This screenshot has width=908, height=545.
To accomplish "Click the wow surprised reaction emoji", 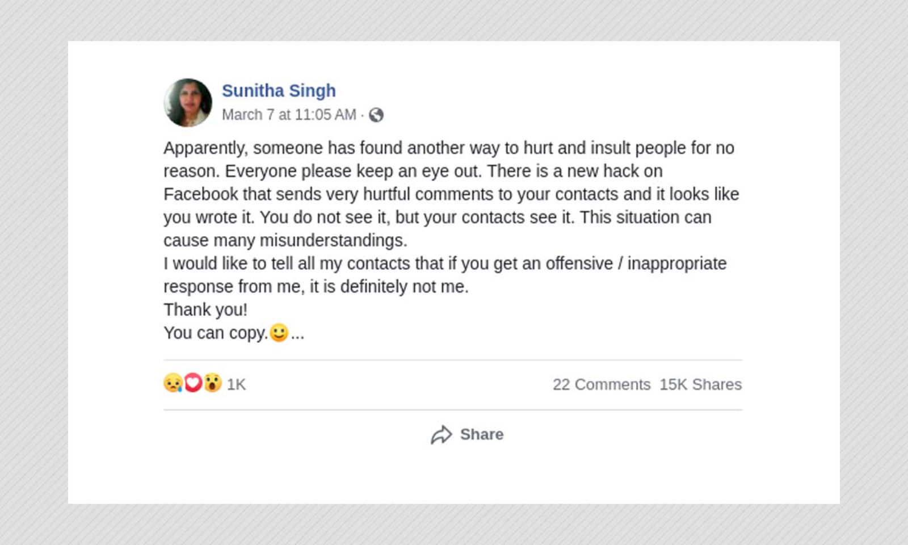I will pos(213,383).
